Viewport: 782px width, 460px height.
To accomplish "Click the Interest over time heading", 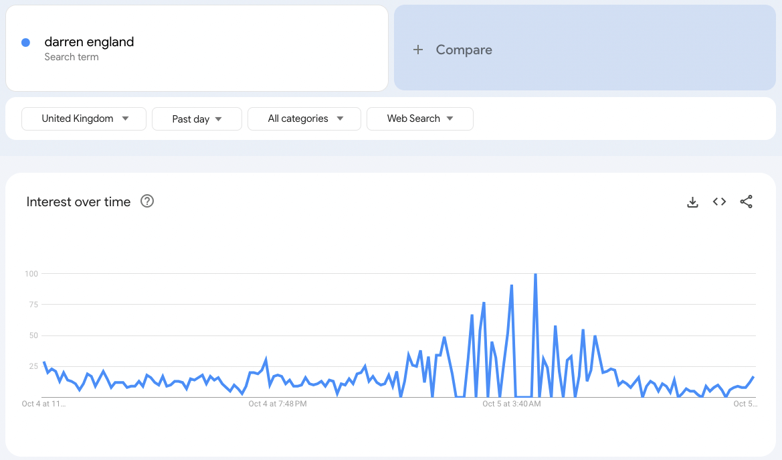I will tap(78, 202).
